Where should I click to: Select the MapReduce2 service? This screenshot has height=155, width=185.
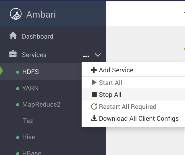(x=41, y=105)
